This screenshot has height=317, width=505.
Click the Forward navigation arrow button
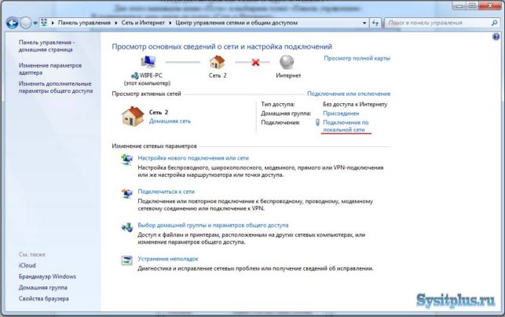[25, 23]
